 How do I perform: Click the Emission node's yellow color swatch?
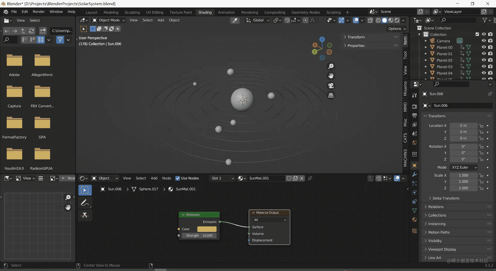tap(207, 229)
